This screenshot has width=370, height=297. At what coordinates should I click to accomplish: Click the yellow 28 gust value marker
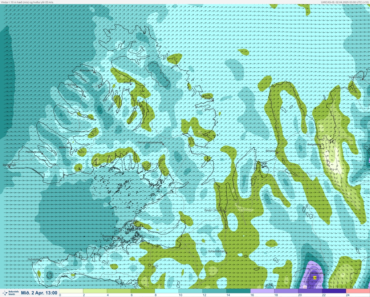315,278
